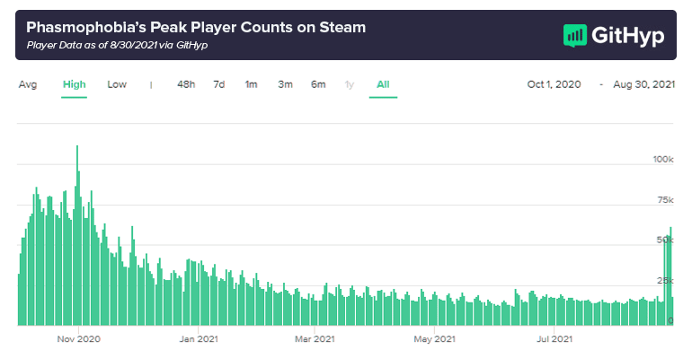
Task: Click the GitHyp wordmark text
Action: pyautogui.click(x=628, y=36)
